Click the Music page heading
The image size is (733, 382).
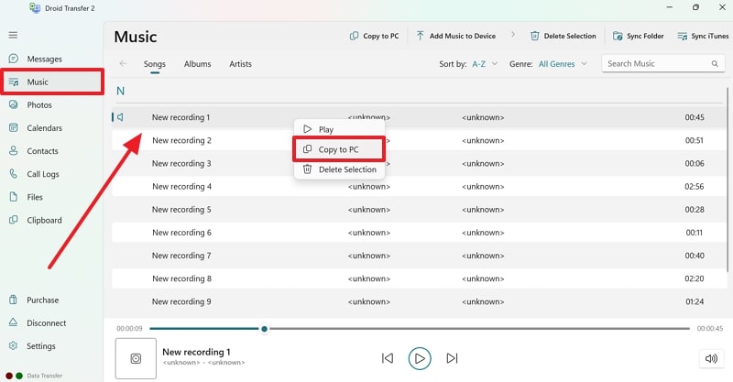(135, 37)
